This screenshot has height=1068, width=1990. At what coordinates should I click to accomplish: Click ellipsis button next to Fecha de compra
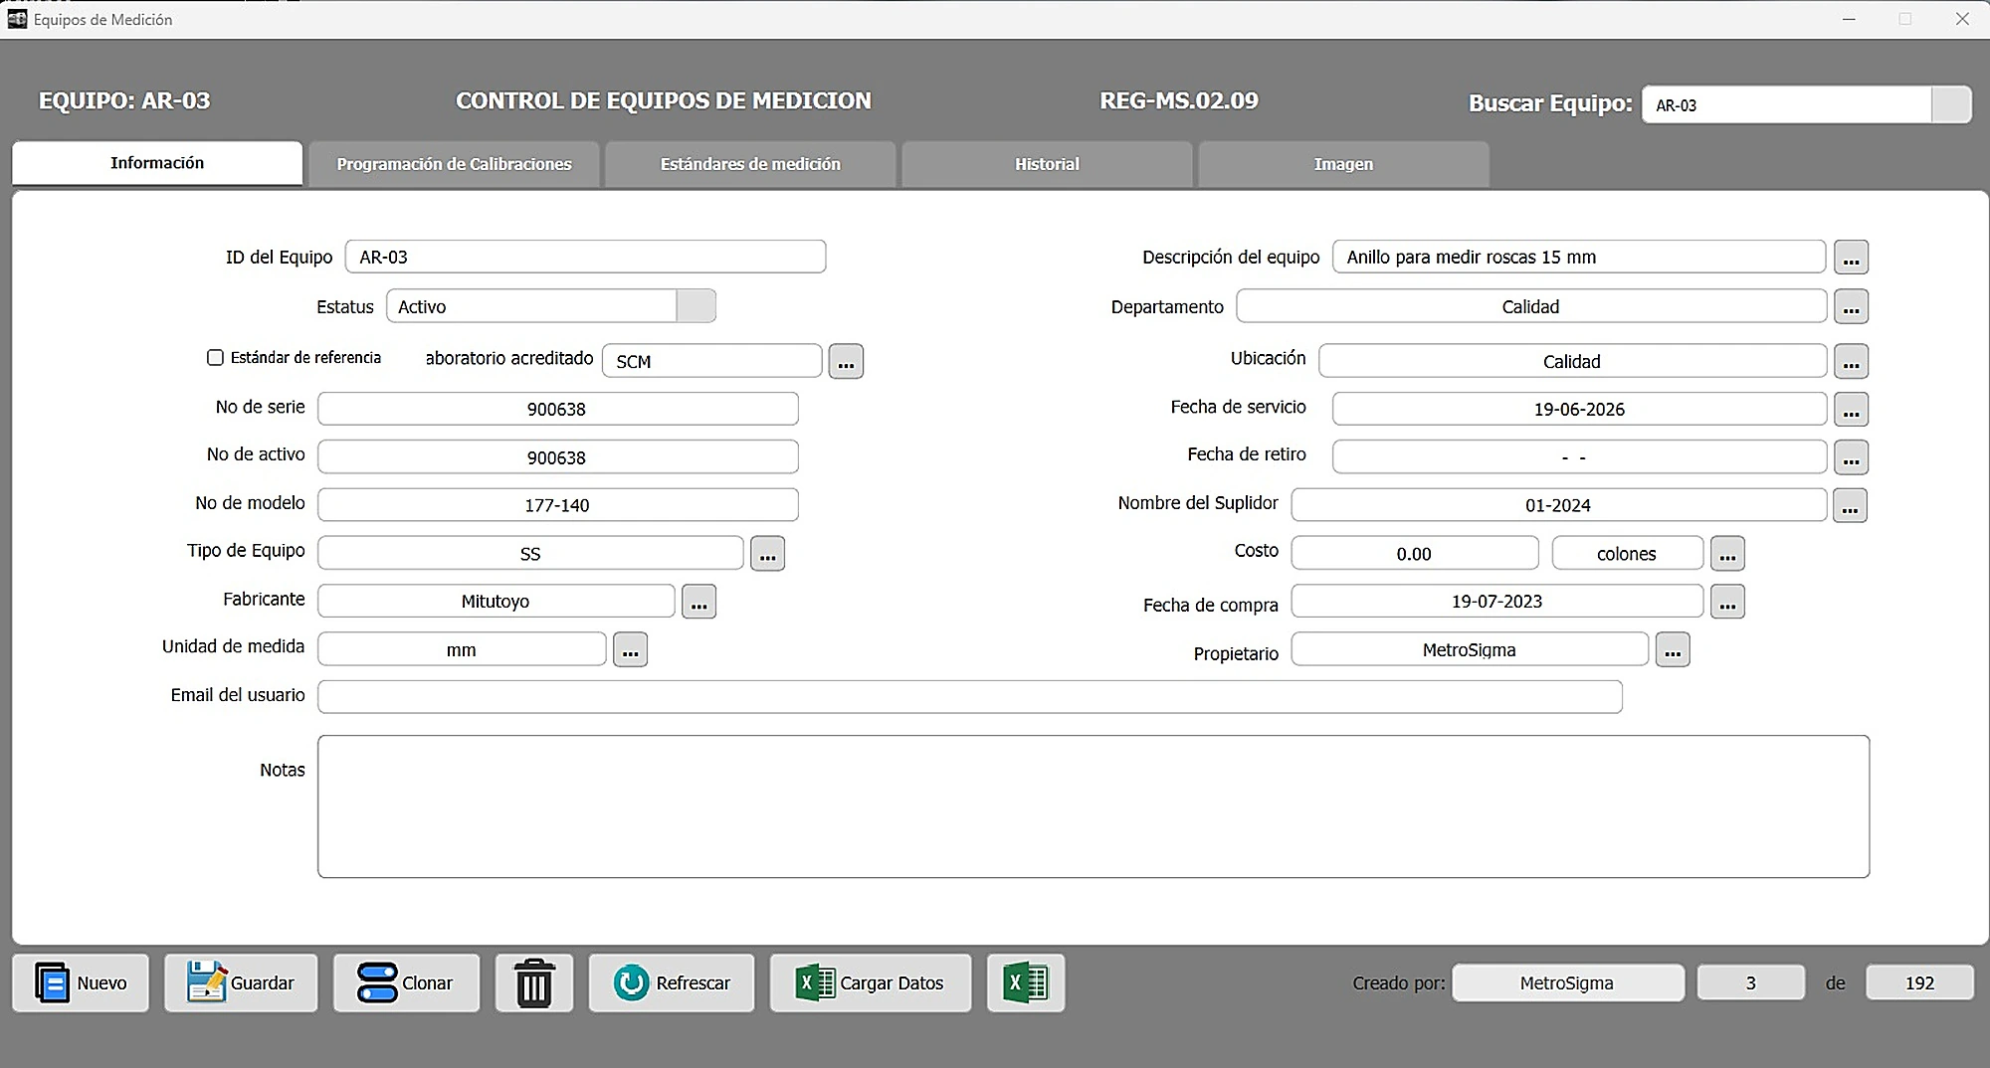pos(1727,601)
